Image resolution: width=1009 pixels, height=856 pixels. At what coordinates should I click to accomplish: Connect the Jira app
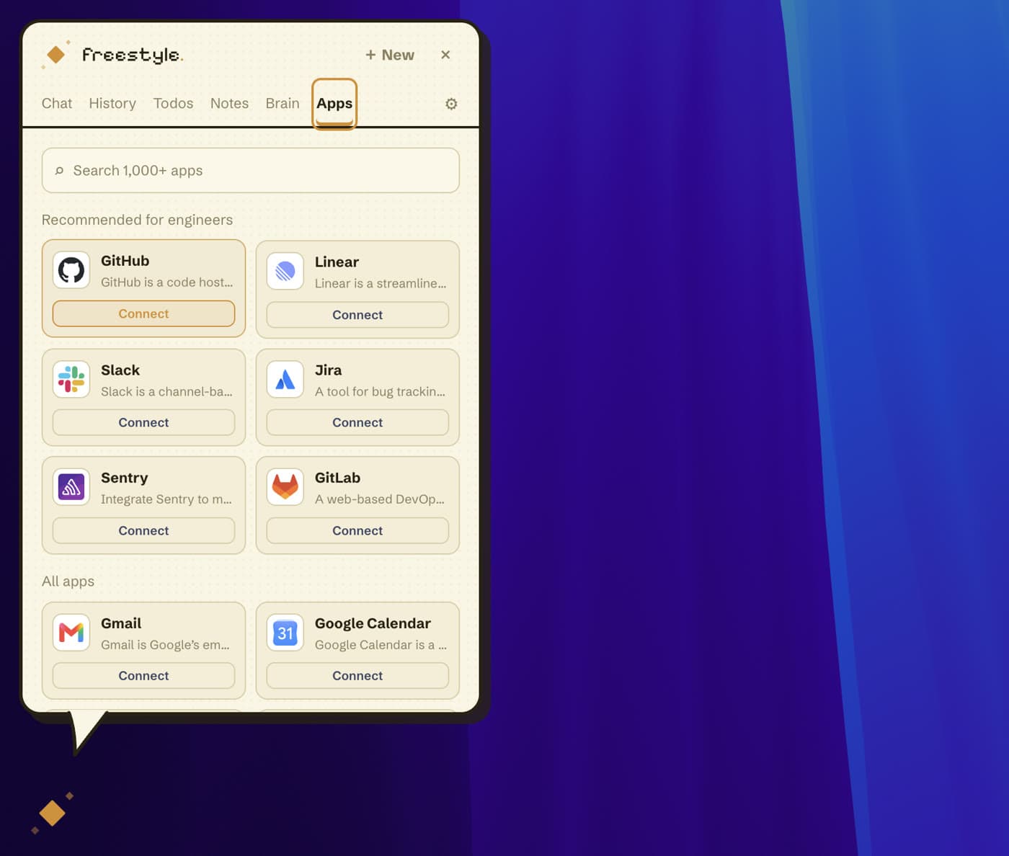coord(357,422)
